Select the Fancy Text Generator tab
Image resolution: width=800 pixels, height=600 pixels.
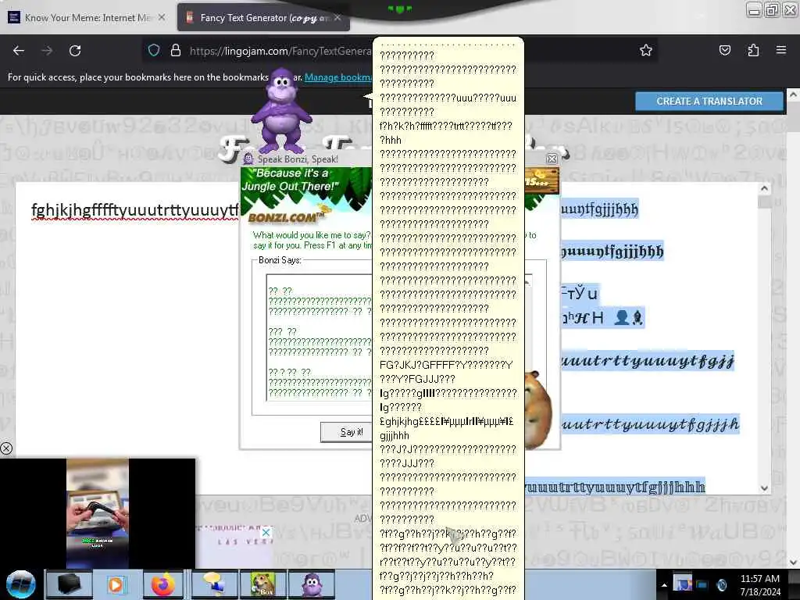click(x=264, y=18)
